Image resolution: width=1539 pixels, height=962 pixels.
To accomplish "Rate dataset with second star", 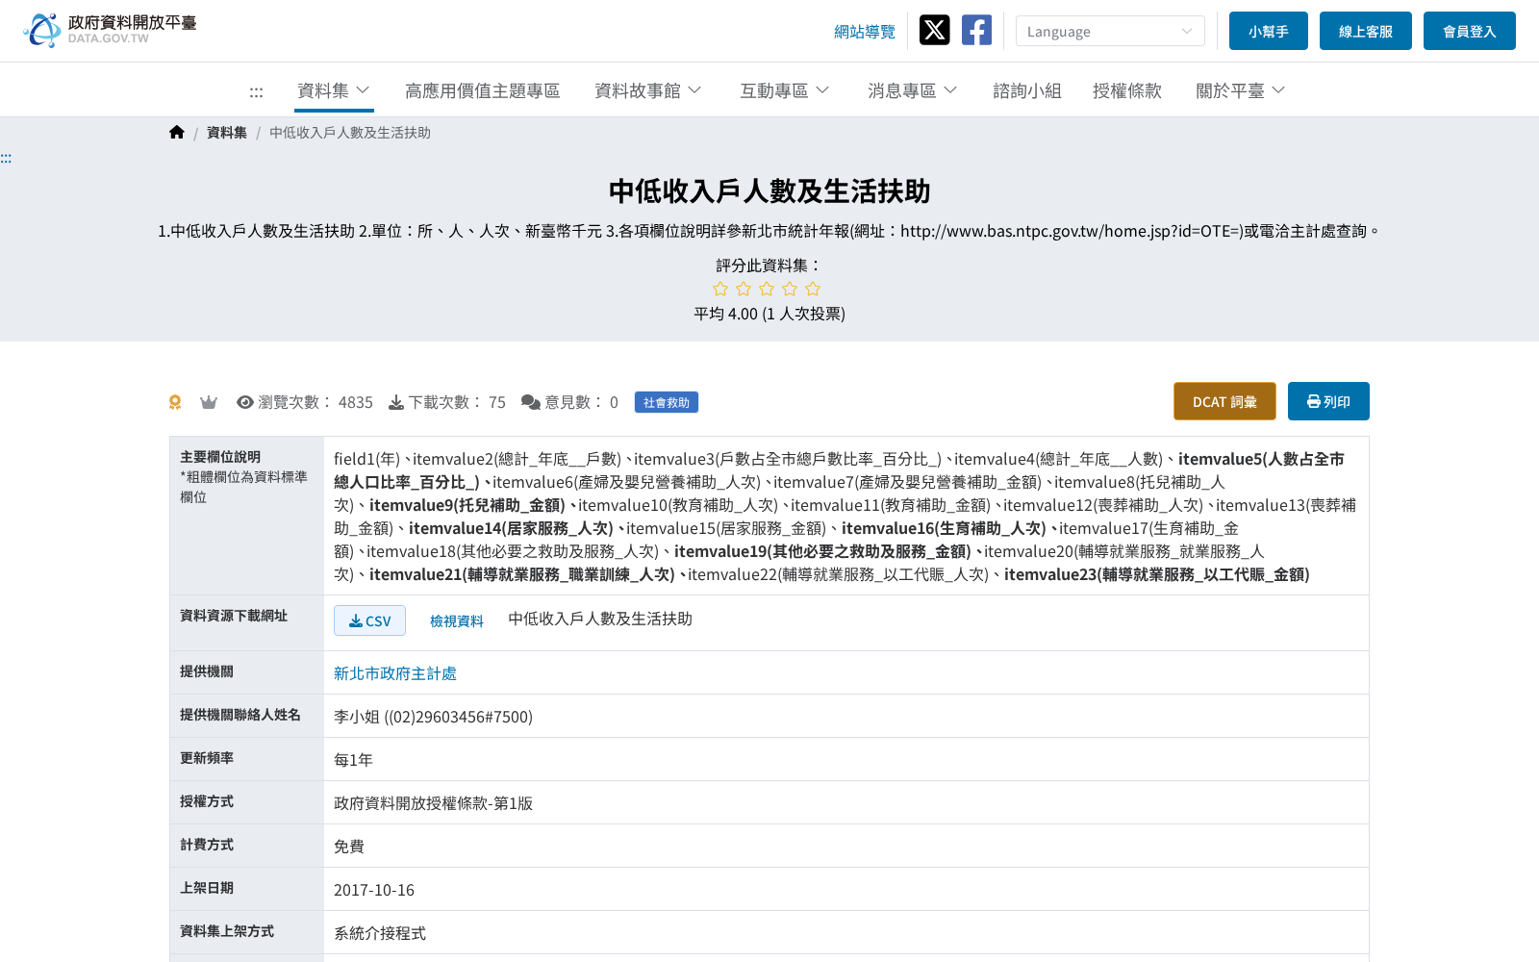I will click(744, 289).
